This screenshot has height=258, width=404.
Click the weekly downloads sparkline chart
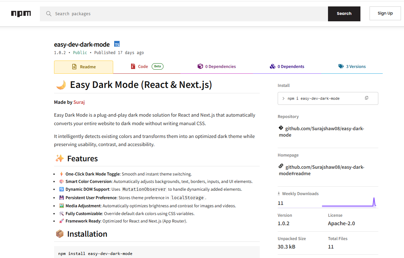tap(349, 202)
